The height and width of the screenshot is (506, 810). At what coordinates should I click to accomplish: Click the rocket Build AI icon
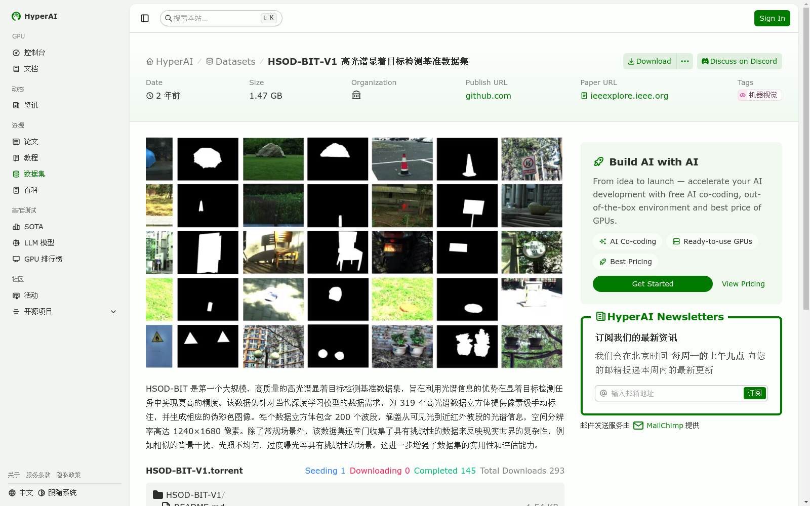click(599, 162)
